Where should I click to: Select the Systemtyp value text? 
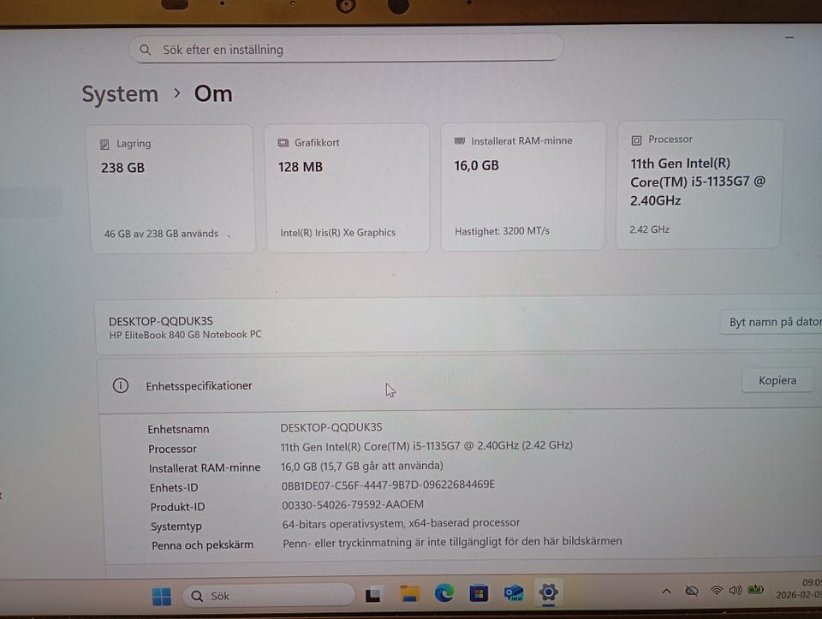click(x=401, y=523)
